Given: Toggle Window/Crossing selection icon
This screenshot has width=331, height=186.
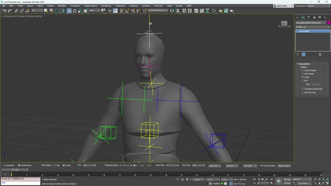Looking at the screenshot, I should pos(63,11).
